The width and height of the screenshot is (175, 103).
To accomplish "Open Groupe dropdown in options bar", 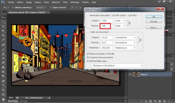I will point(41,7).
